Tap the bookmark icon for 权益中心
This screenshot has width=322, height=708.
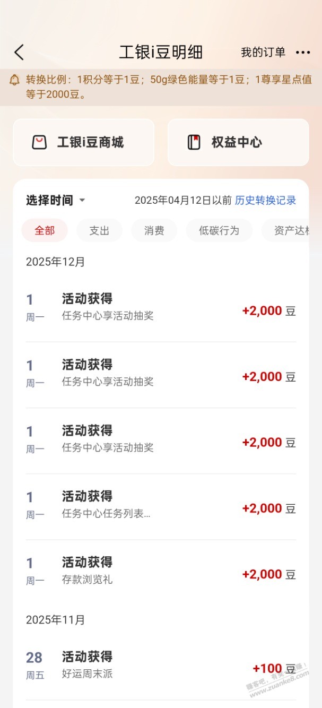pos(194,142)
